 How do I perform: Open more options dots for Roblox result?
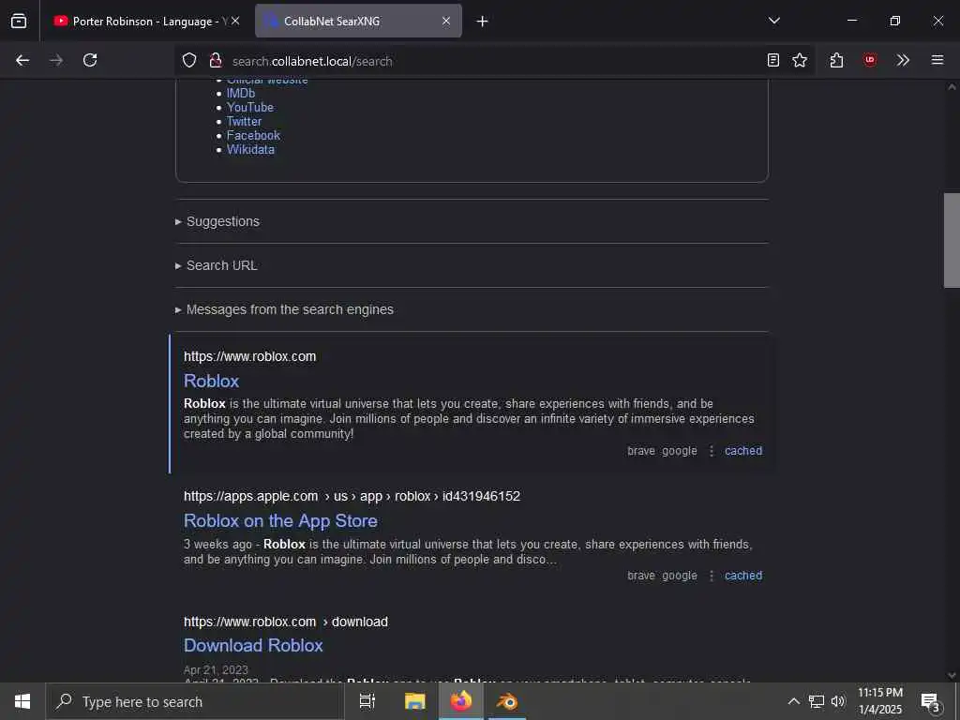712,451
